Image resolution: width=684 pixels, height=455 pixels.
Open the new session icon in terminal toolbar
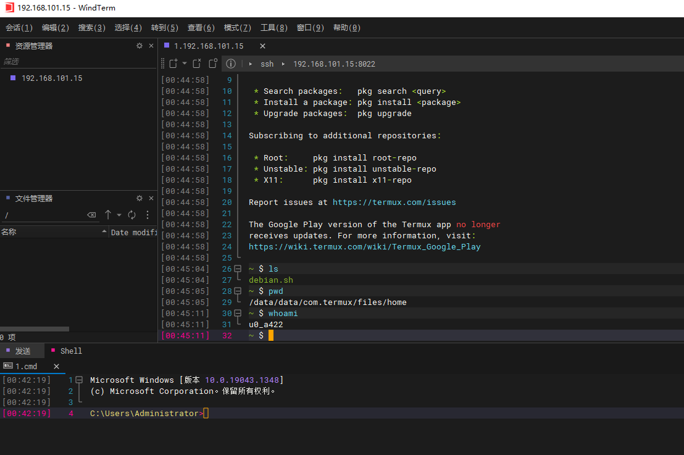pyautogui.click(x=173, y=64)
